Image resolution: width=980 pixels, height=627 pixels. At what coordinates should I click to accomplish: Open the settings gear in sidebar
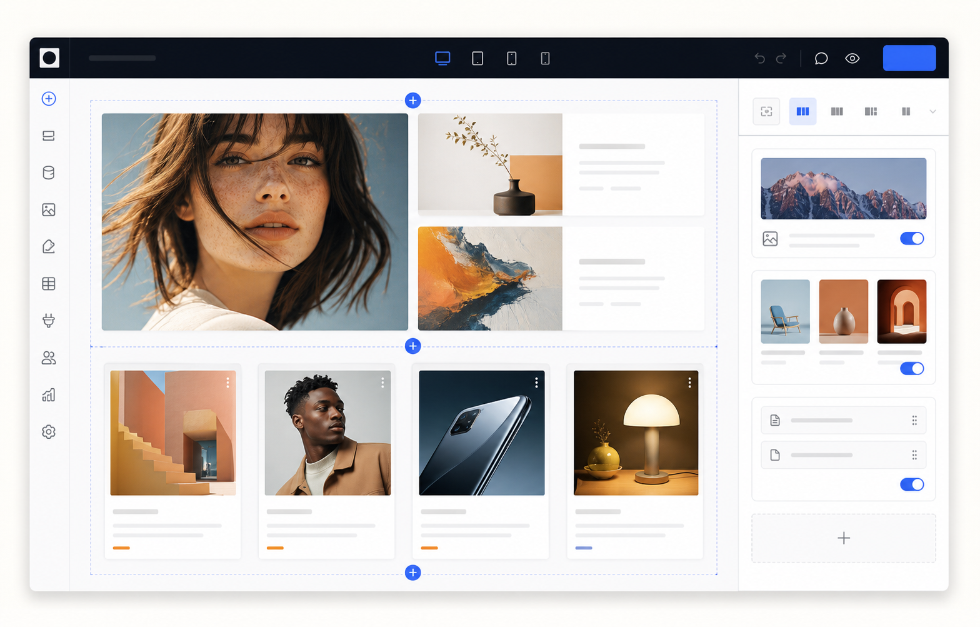point(49,432)
